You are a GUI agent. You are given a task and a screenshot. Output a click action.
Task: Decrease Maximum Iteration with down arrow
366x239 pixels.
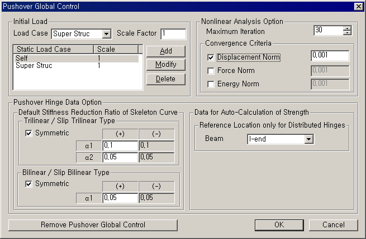pos(347,33)
